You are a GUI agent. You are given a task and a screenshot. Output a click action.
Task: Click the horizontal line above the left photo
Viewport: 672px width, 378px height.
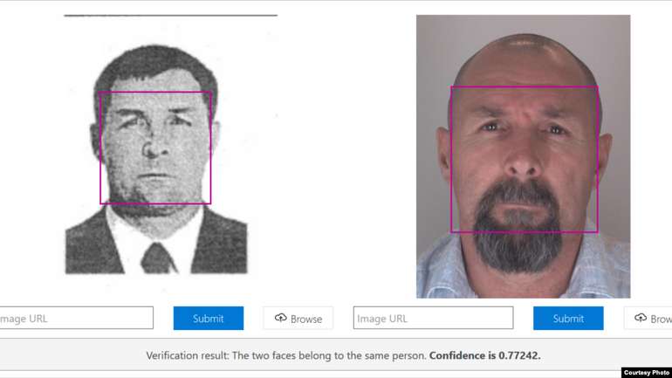click(170, 16)
